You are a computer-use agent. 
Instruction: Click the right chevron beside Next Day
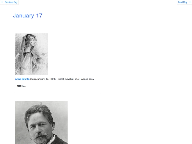click(x=190, y=2)
